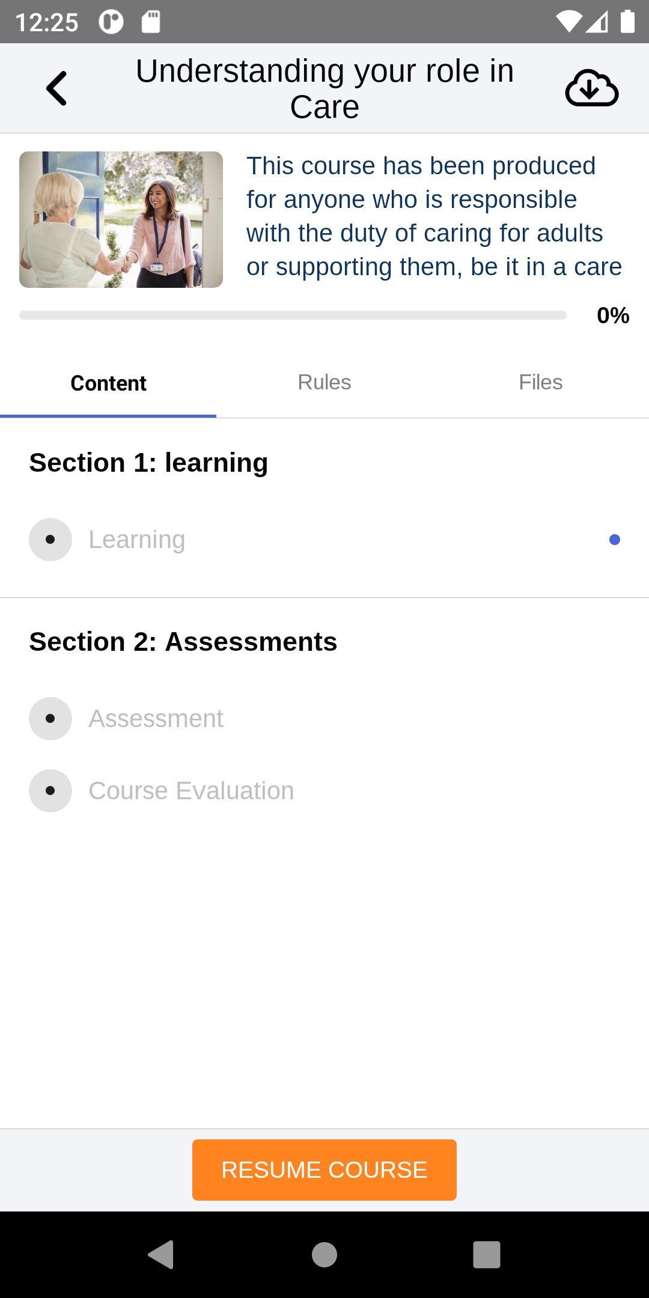Image resolution: width=649 pixels, height=1298 pixels.
Task: Tap the blue dot beside Learning
Action: coord(614,540)
